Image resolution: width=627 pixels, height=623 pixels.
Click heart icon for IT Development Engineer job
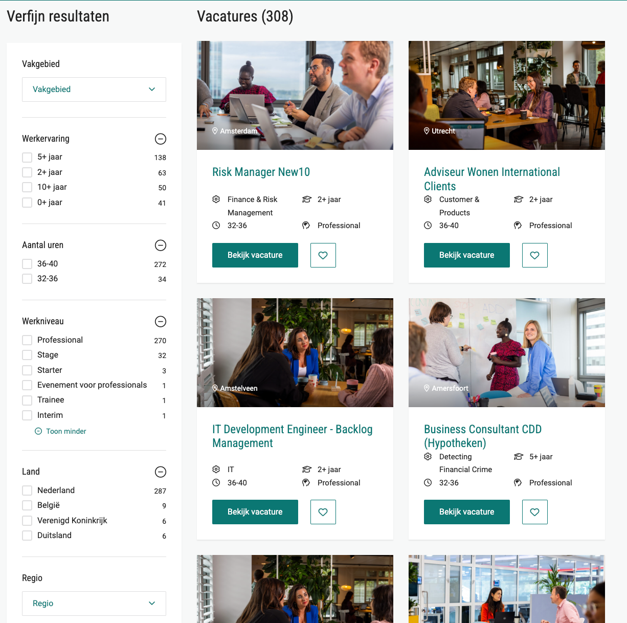(x=323, y=512)
